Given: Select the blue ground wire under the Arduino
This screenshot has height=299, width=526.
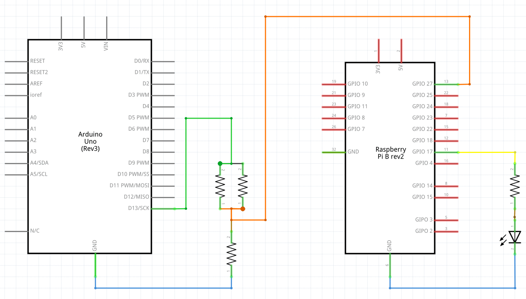Looking at the screenshot, I should pyautogui.click(x=163, y=288).
